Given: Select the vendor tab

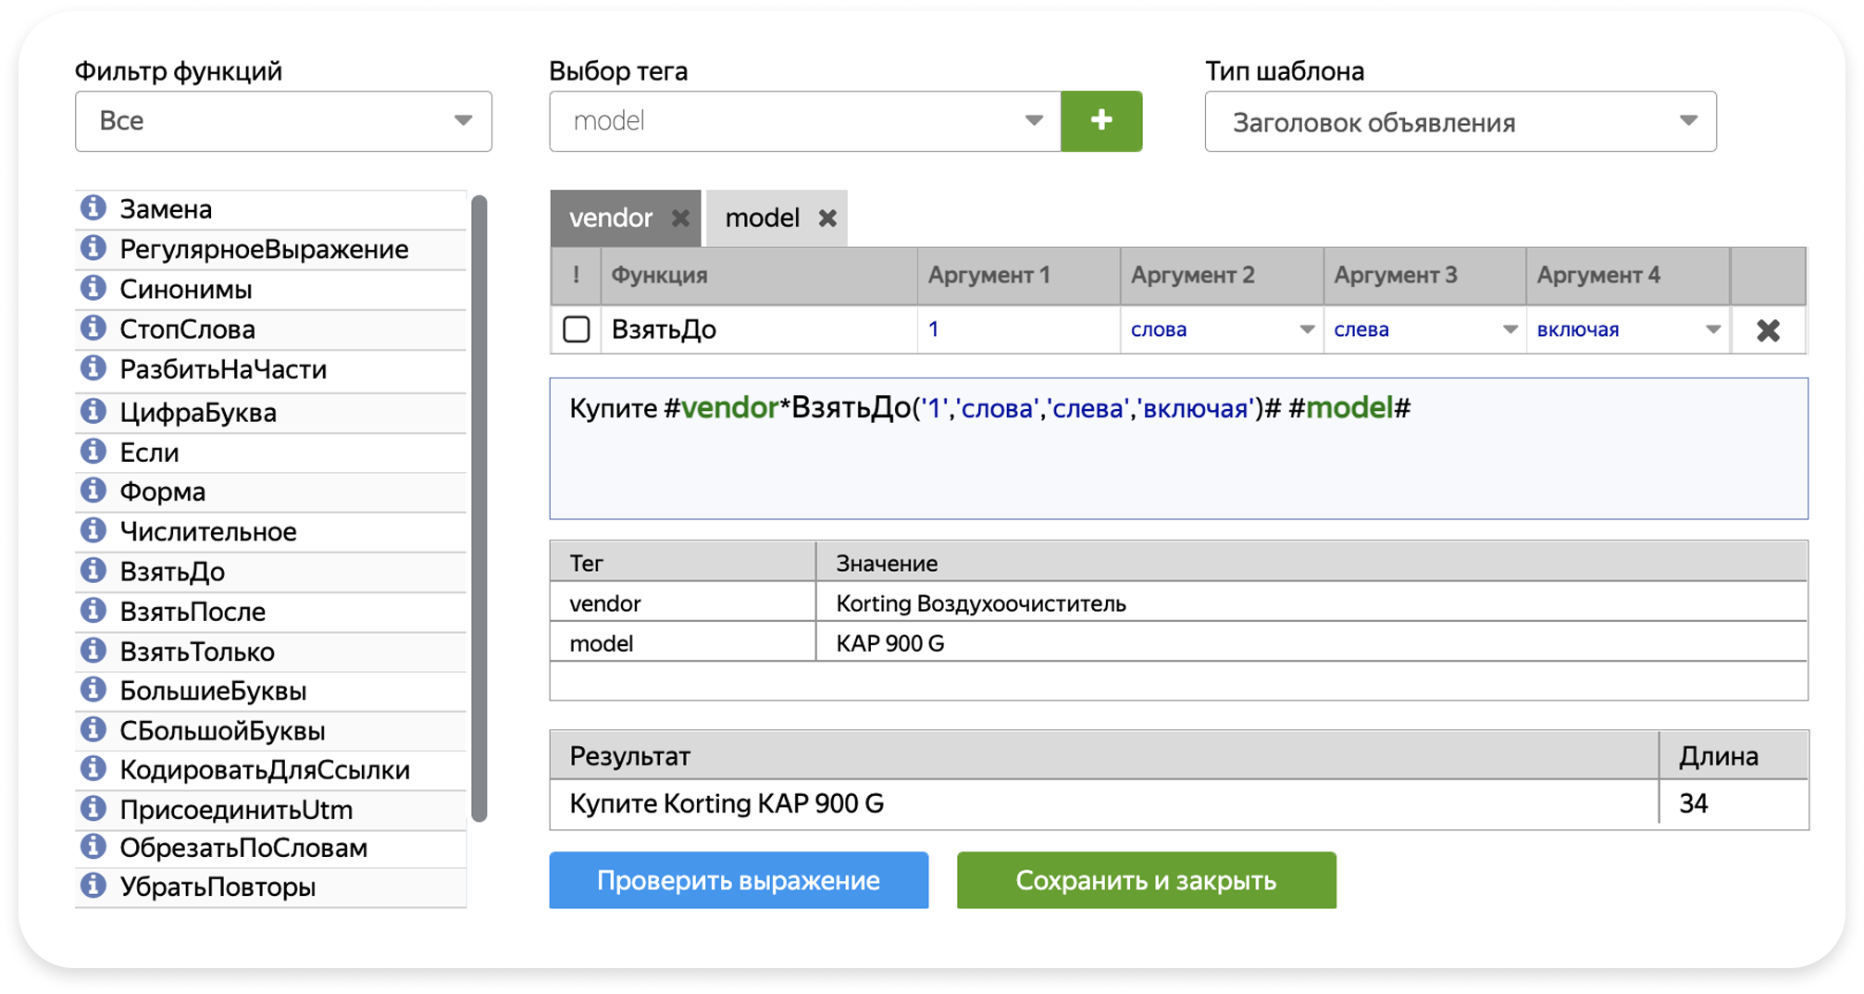Looking at the screenshot, I should coord(610,218).
